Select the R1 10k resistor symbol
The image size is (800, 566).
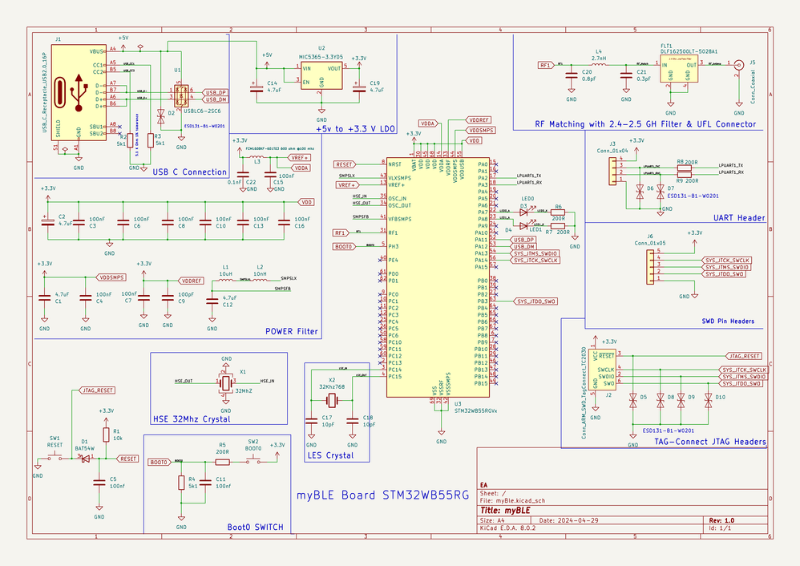click(106, 435)
